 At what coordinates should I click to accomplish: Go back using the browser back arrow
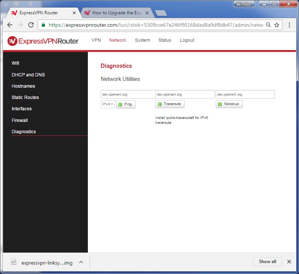coord(10,25)
